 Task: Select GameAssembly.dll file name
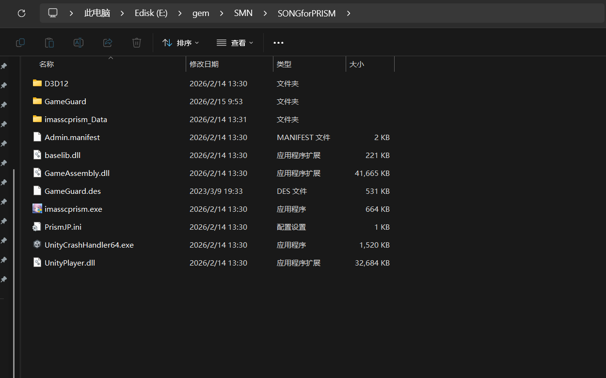click(77, 173)
